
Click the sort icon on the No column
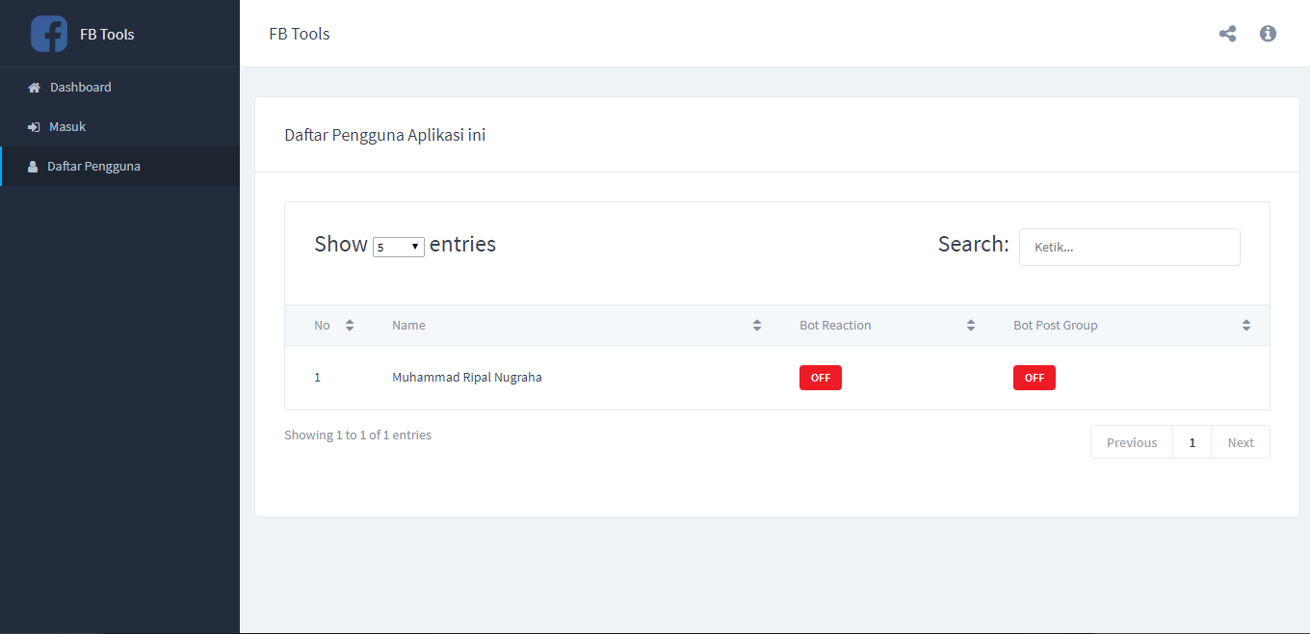click(349, 325)
